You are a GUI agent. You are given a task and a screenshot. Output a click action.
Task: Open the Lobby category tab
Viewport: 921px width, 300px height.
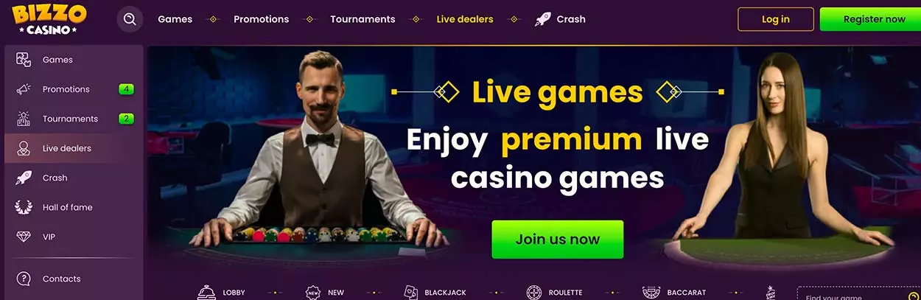222,292
